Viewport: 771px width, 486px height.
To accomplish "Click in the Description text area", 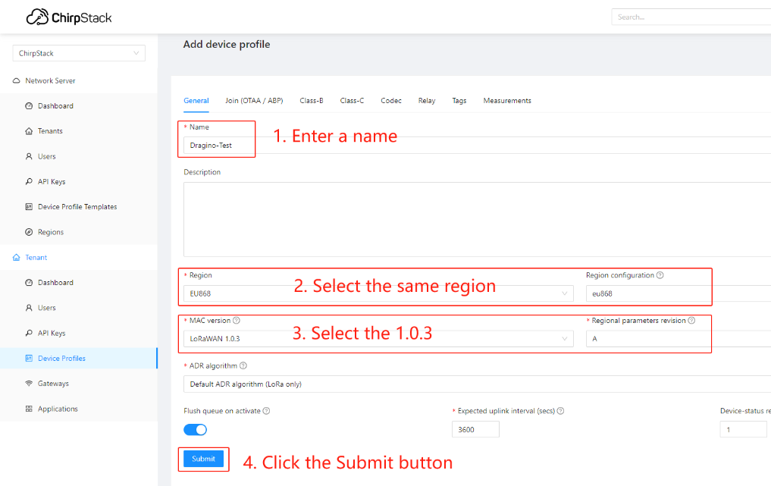I will coord(477,219).
